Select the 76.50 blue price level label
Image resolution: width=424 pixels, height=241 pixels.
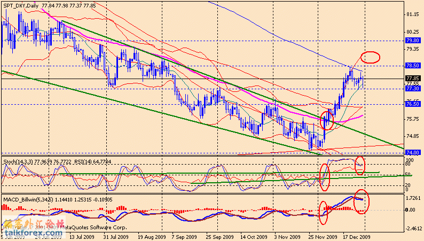click(x=413, y=104)
